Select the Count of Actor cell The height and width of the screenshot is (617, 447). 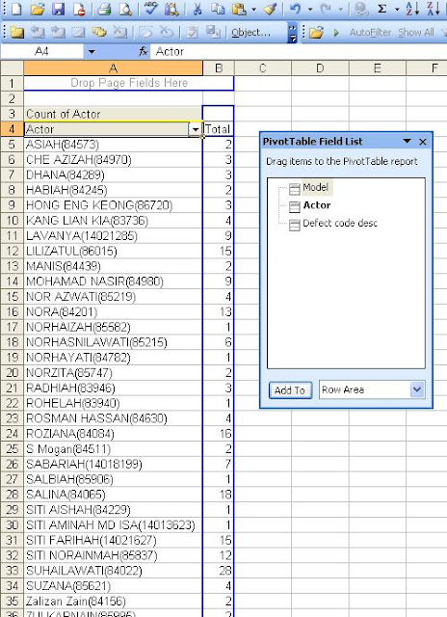coord(114,114)
